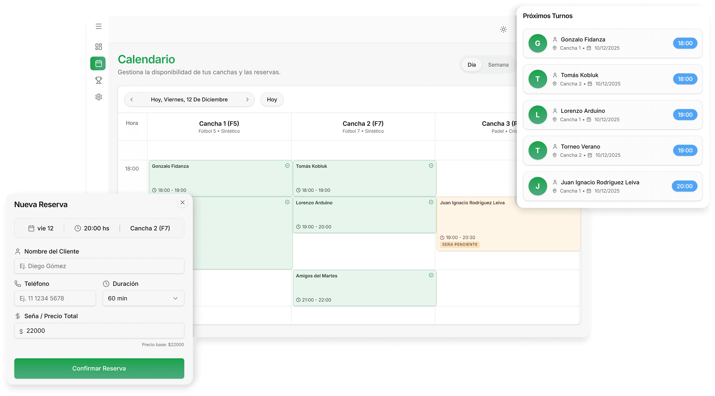715x396 pixels.
Task: Select the calendar sidebar icon
Action: tap(98, 63)
